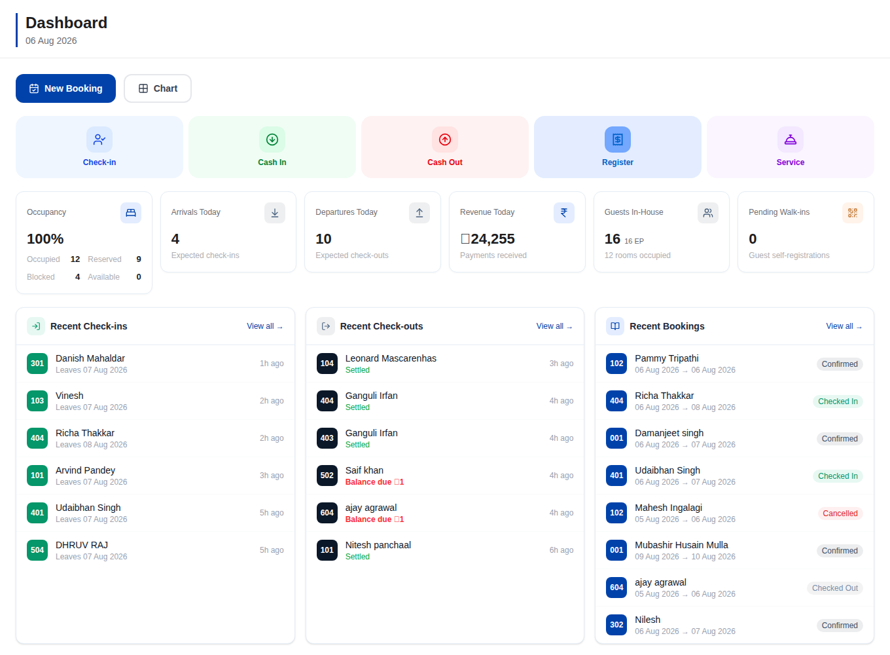Click the Recent Check-ins header icon
This screenshot has height=655, width=890.
36,326
